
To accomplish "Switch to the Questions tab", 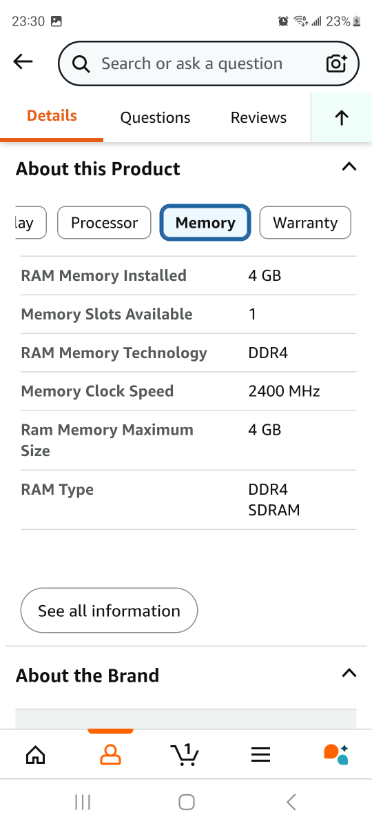I will pos(155,118).
